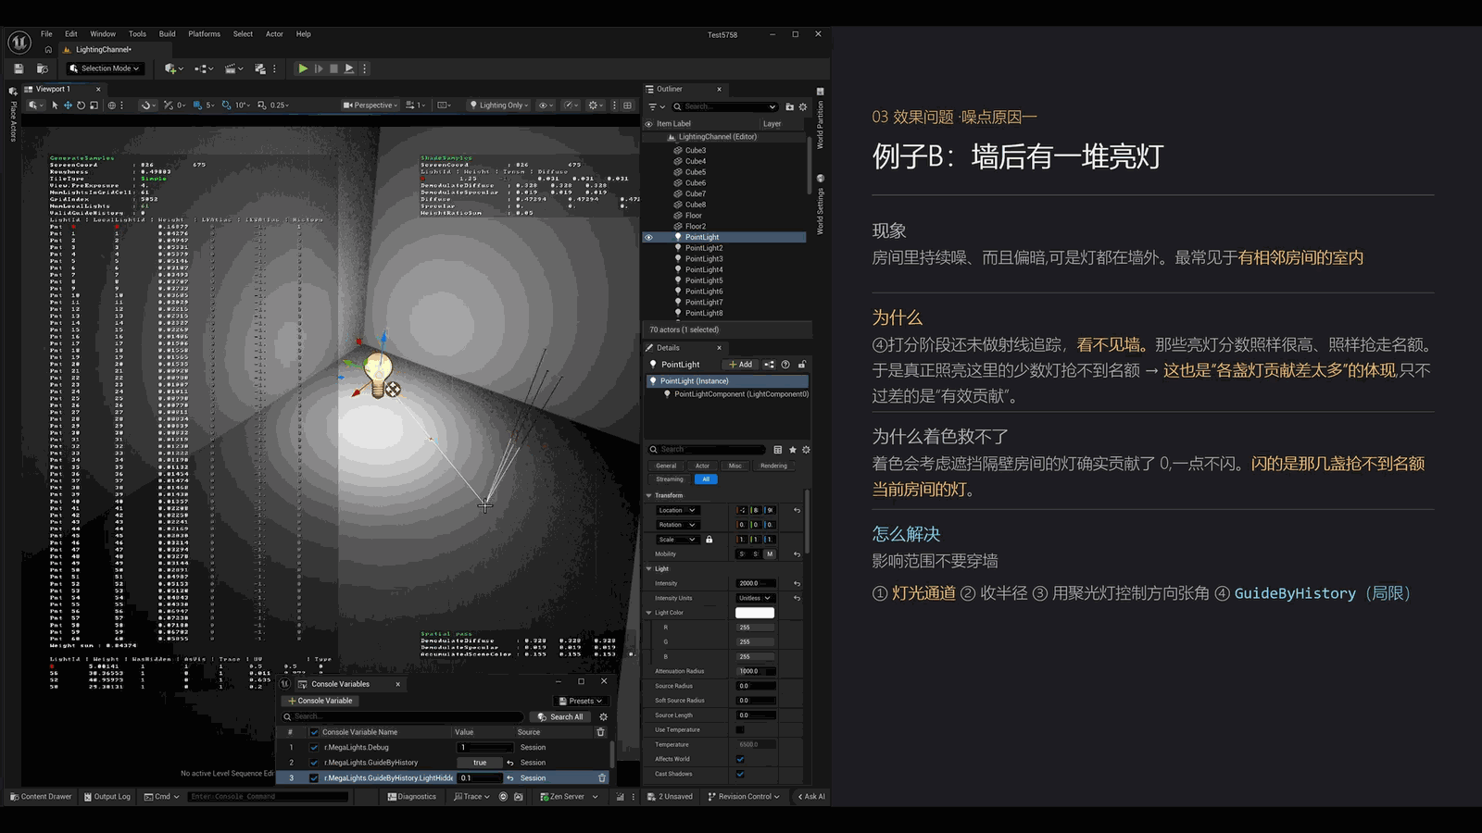This screenshot has width=1482, height=833.
Task: Toggle r.MegaLights.Debug checkbox
Action: pyautogui.click(x=314, y=747)
